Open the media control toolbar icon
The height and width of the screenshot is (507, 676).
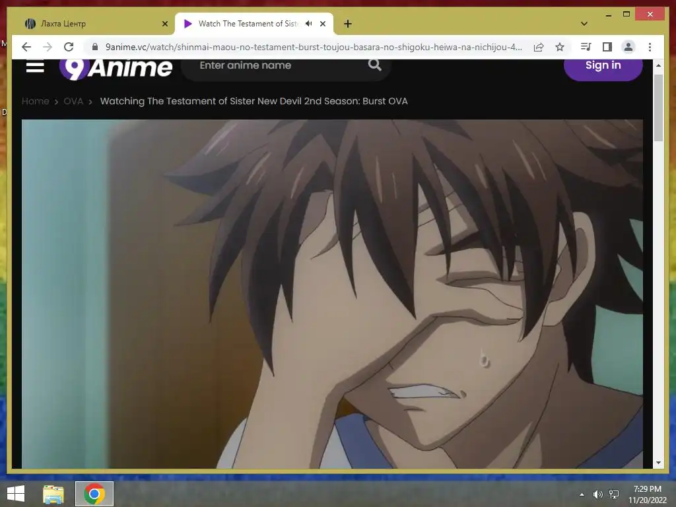[586, 47]
